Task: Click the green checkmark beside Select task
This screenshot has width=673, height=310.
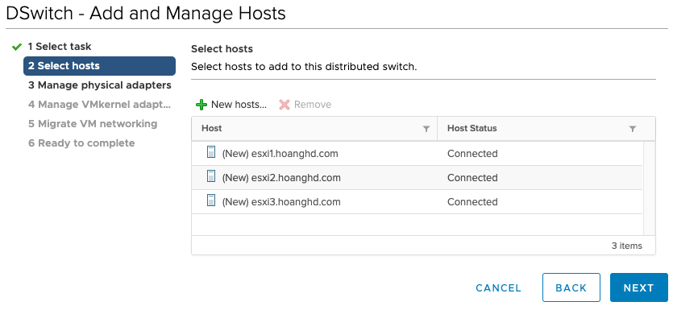Action: click(17, 47)
